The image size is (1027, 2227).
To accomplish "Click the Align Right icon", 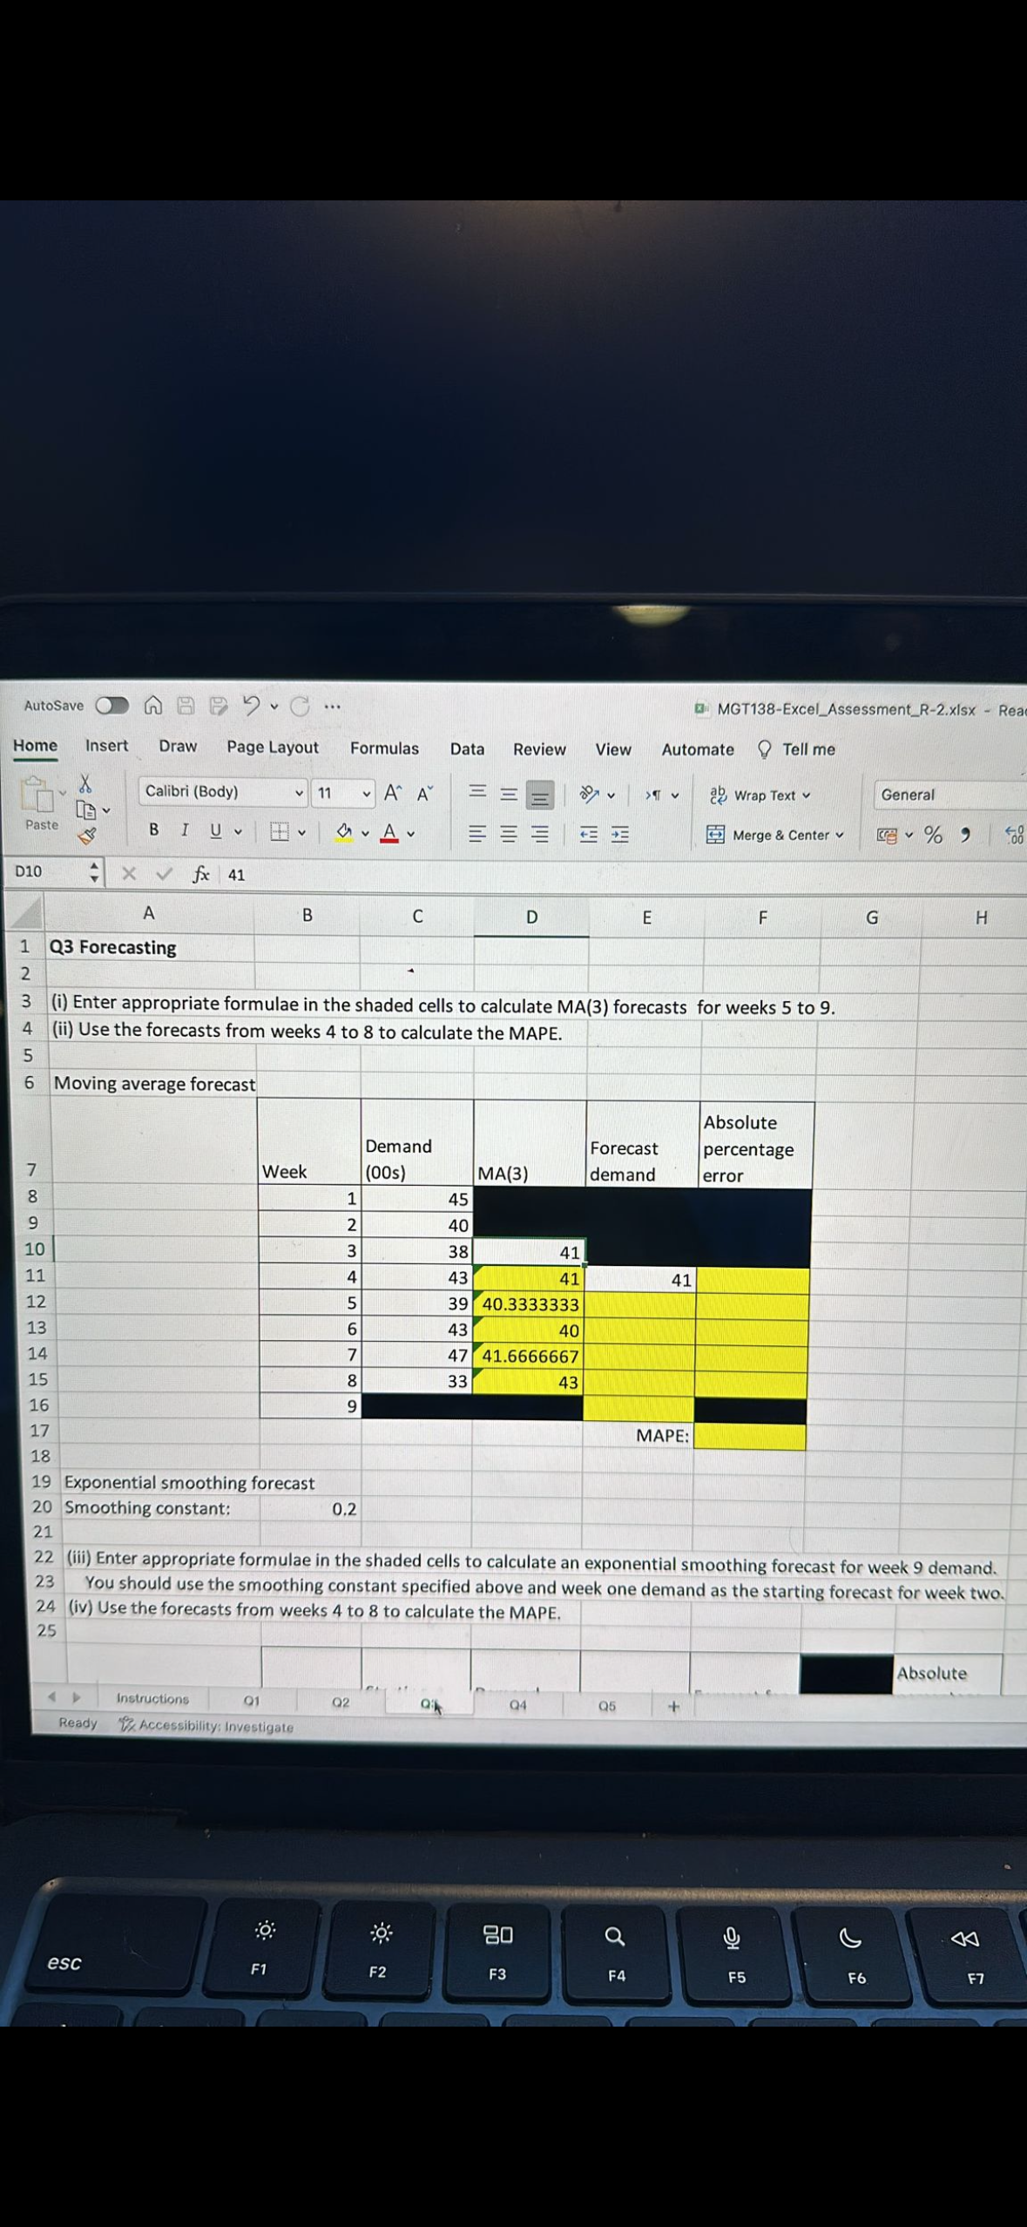I will (540, 835).
